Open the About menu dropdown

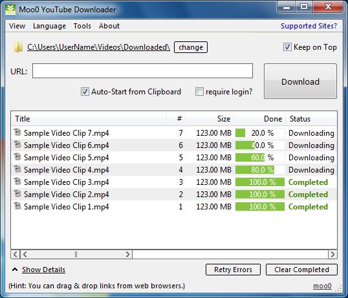[x=109, y=26]
